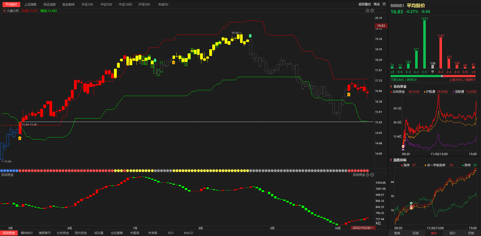Click stock code 888881
Screen dimensions: 481x236
(397, 6)
